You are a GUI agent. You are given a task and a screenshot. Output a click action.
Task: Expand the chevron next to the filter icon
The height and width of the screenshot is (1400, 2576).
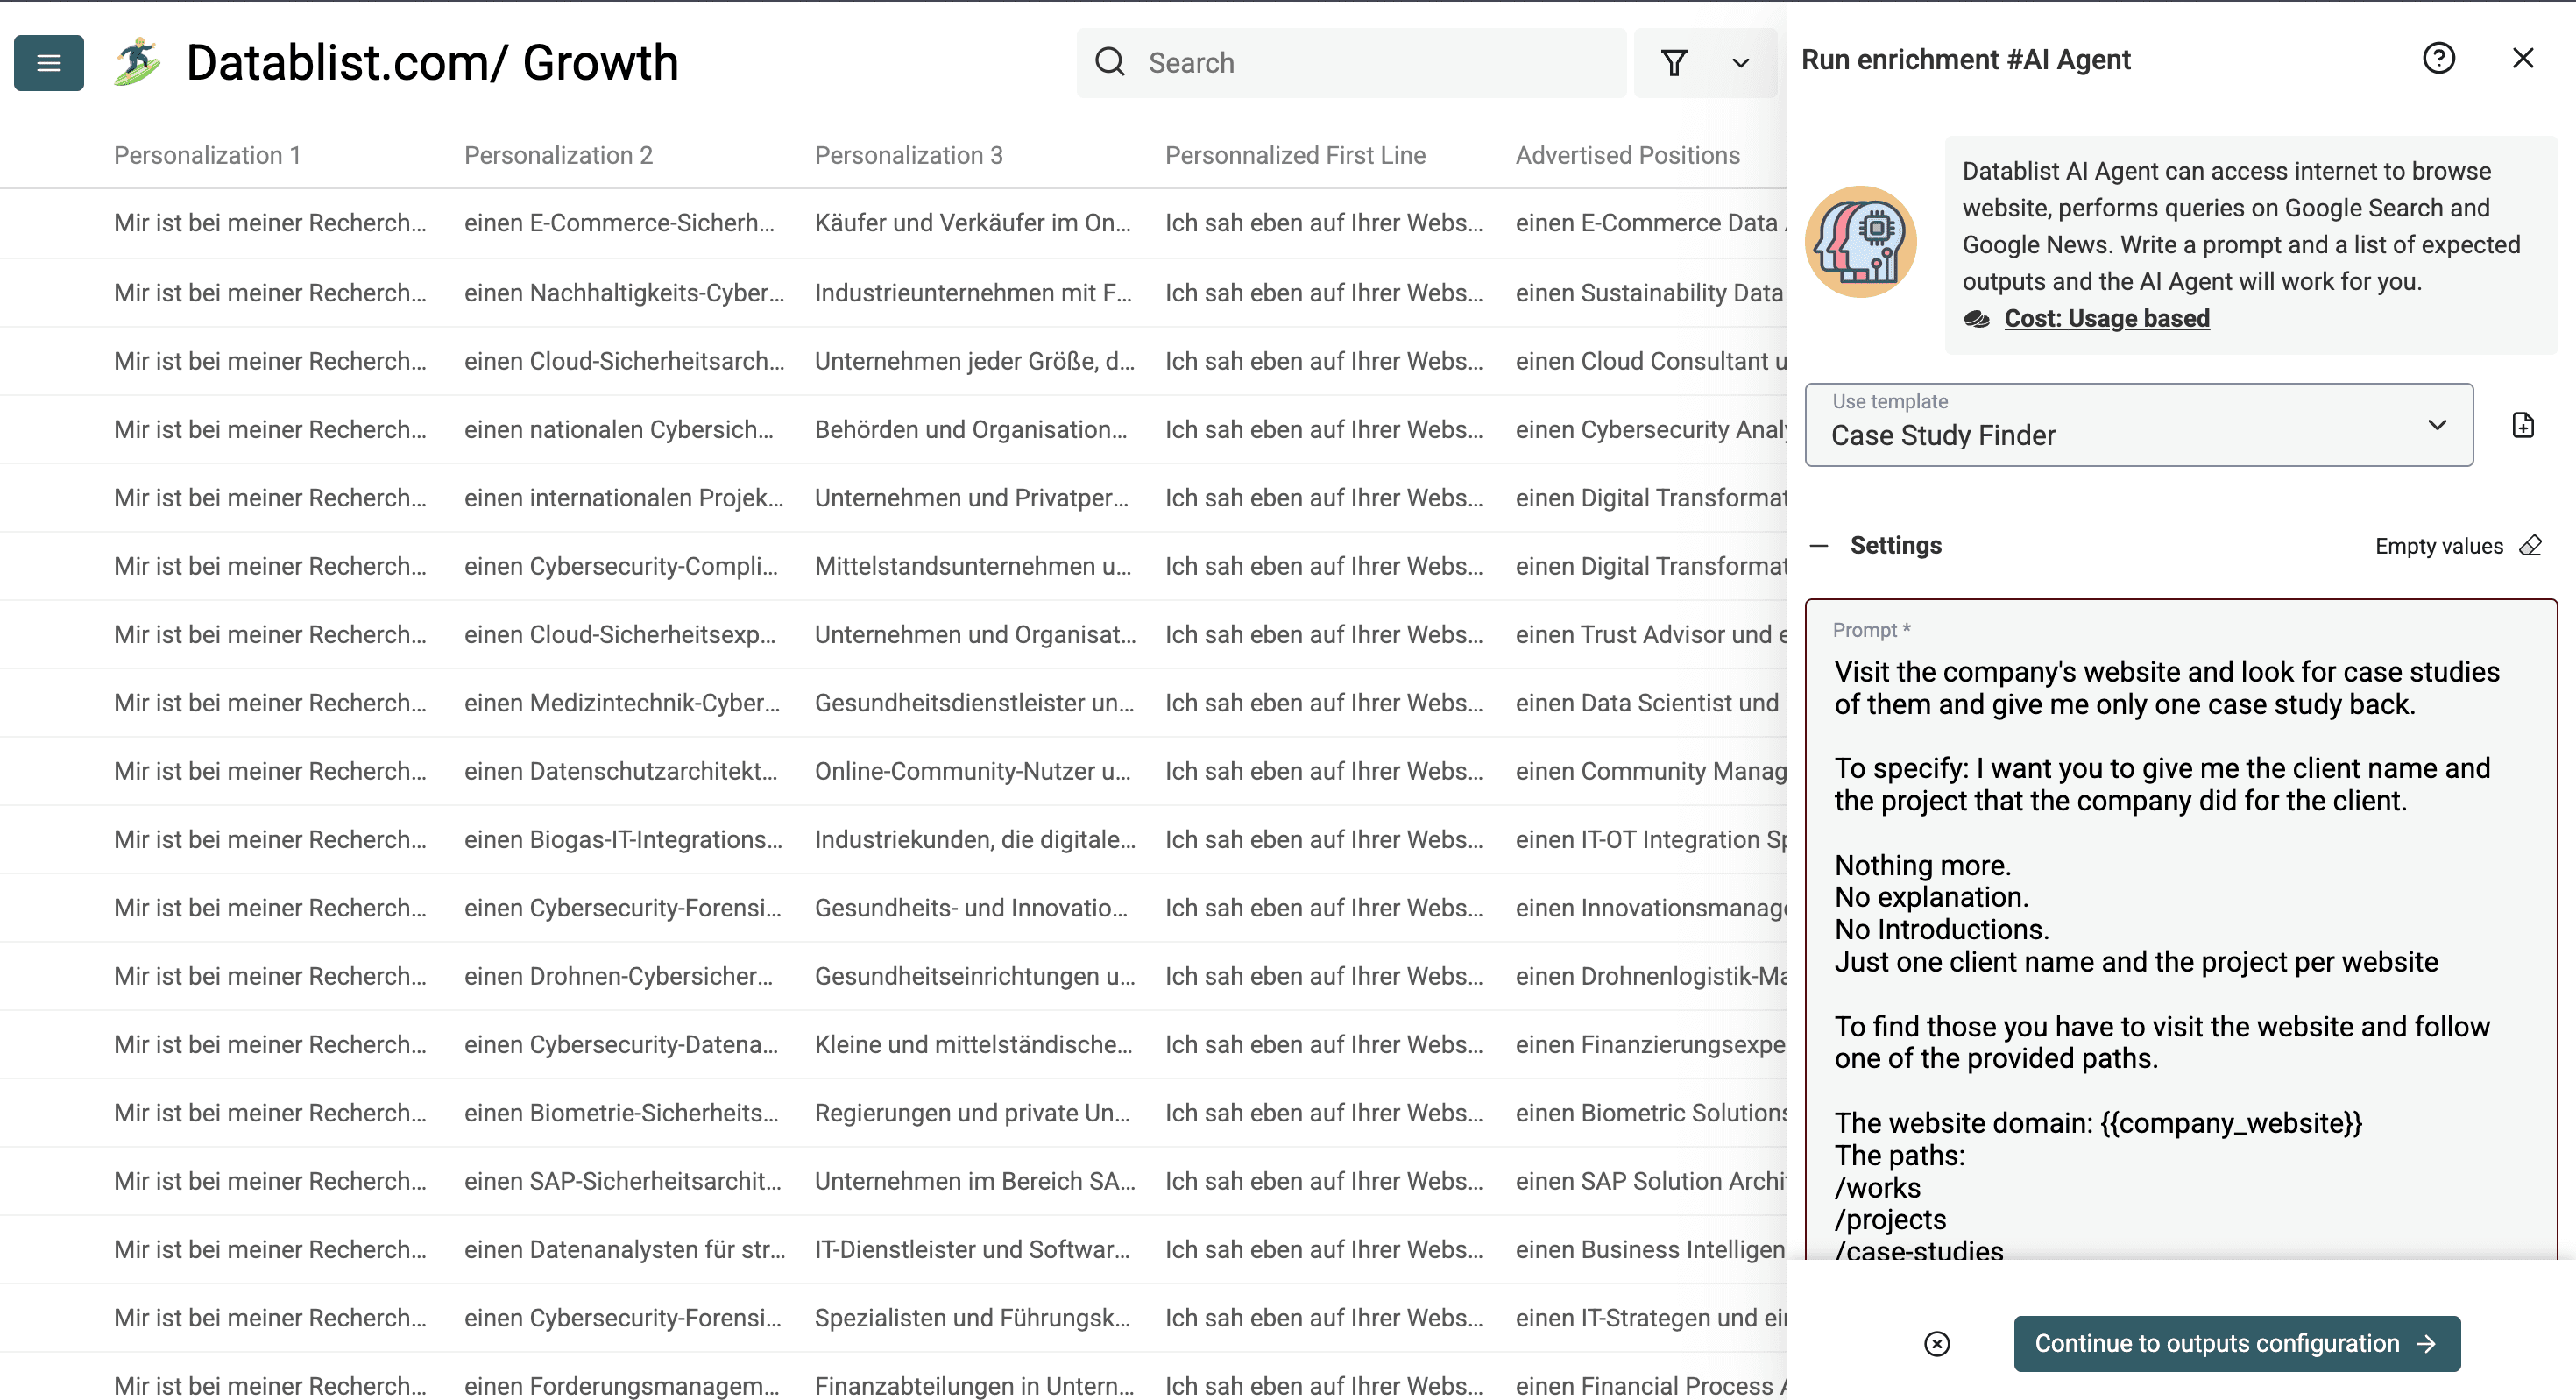pos(1740,62)
